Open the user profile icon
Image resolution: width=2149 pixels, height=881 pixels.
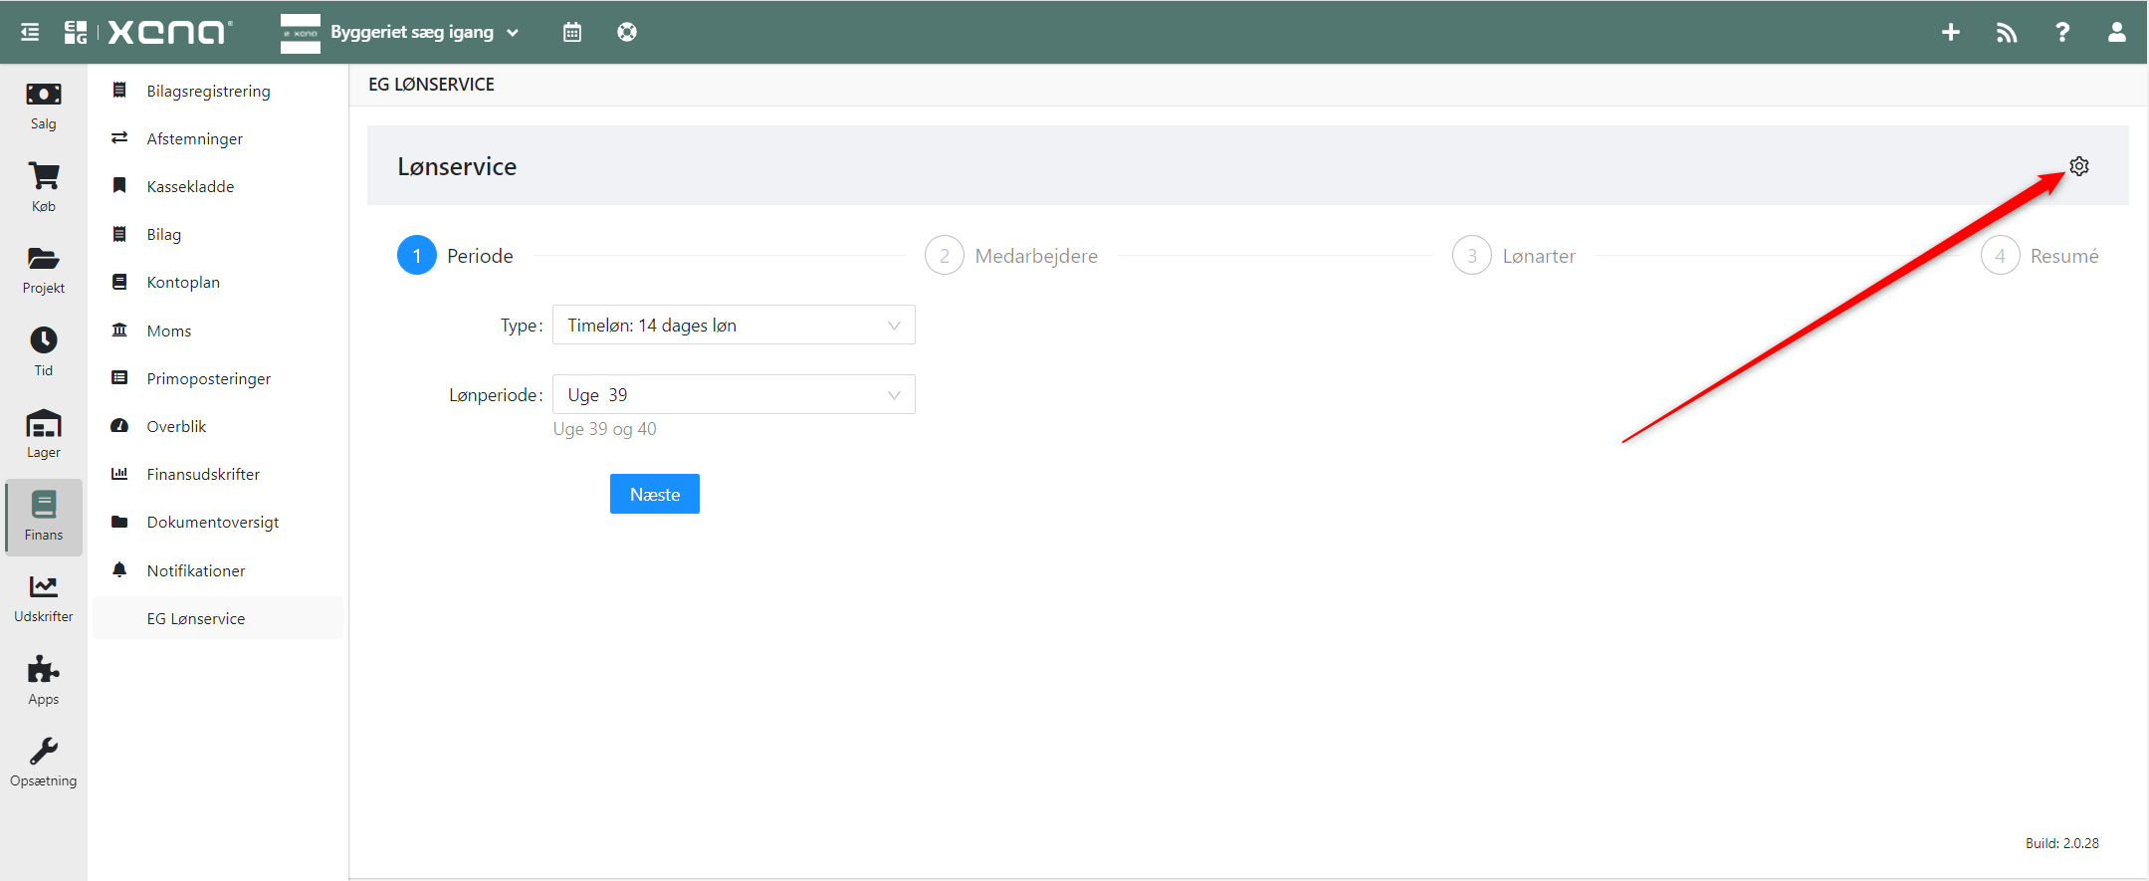[x=2116, y=32]
